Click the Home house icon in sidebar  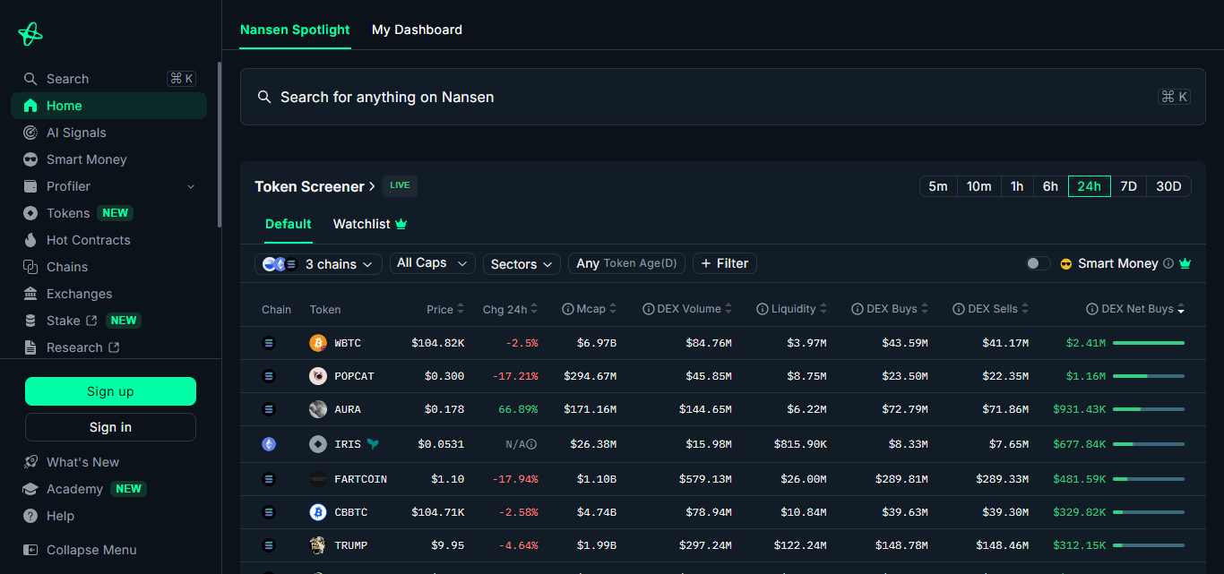30,106
